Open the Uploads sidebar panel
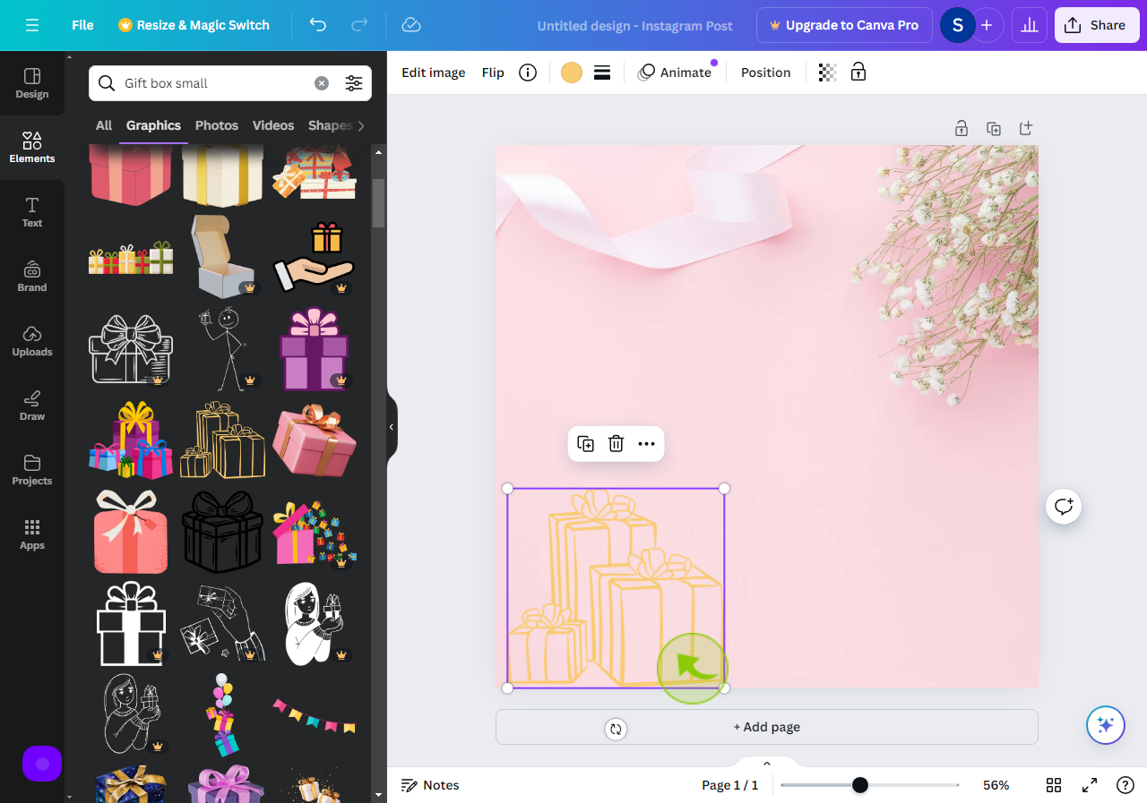Viewport: 1147px width, 803px height. (x=32, y=341)
